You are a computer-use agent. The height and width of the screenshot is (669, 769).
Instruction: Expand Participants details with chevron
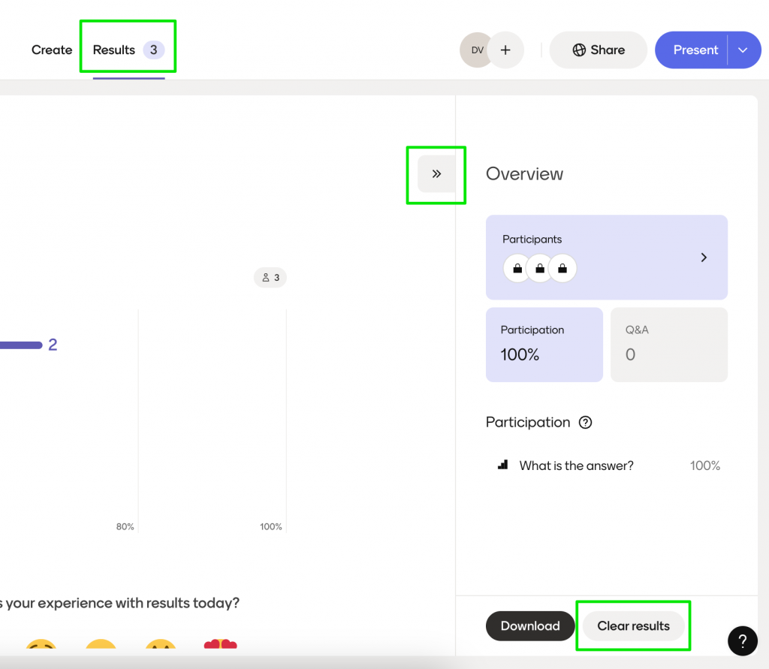point(704,258)
